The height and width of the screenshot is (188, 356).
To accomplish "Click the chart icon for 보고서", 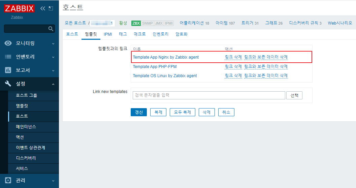I will coord(8,70).
